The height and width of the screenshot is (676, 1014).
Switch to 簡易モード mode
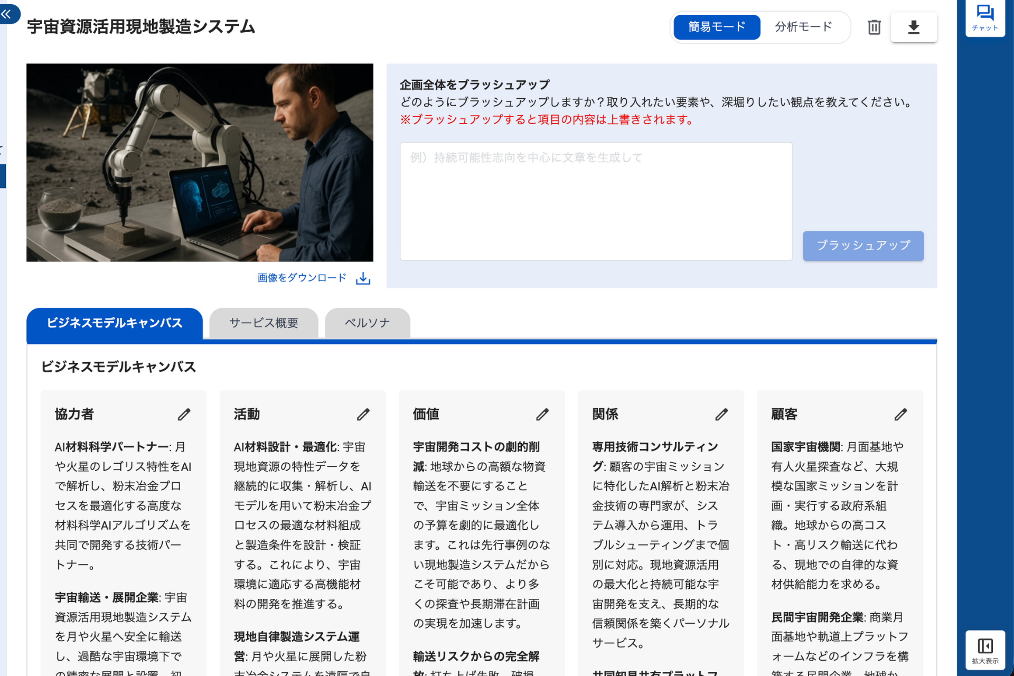click(717, 27)
